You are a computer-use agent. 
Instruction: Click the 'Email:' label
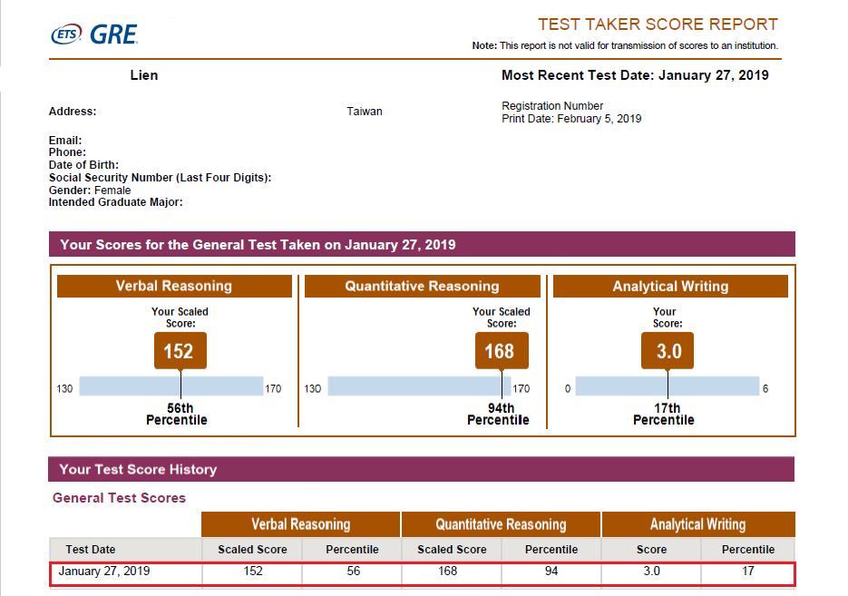[65, 141]
